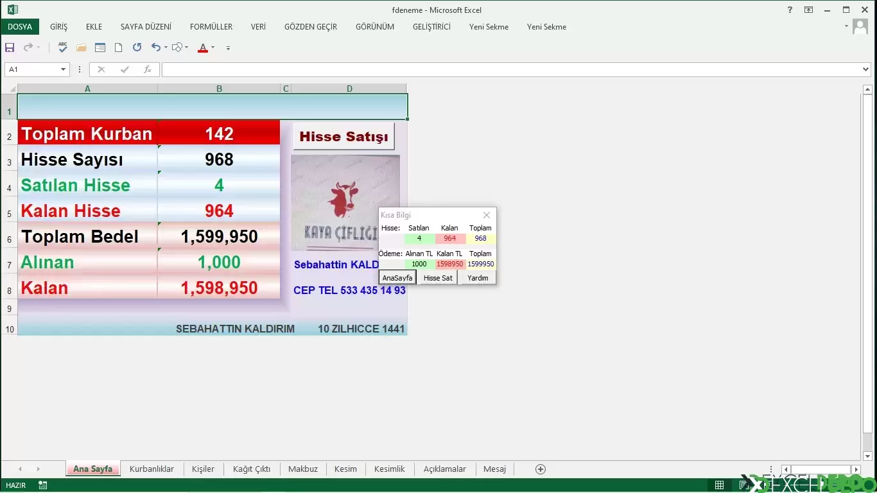The height and width of the screenshot is (493, 877).
Task: Select the cell showing 1,599,950
Action: (x=219, y=236)
